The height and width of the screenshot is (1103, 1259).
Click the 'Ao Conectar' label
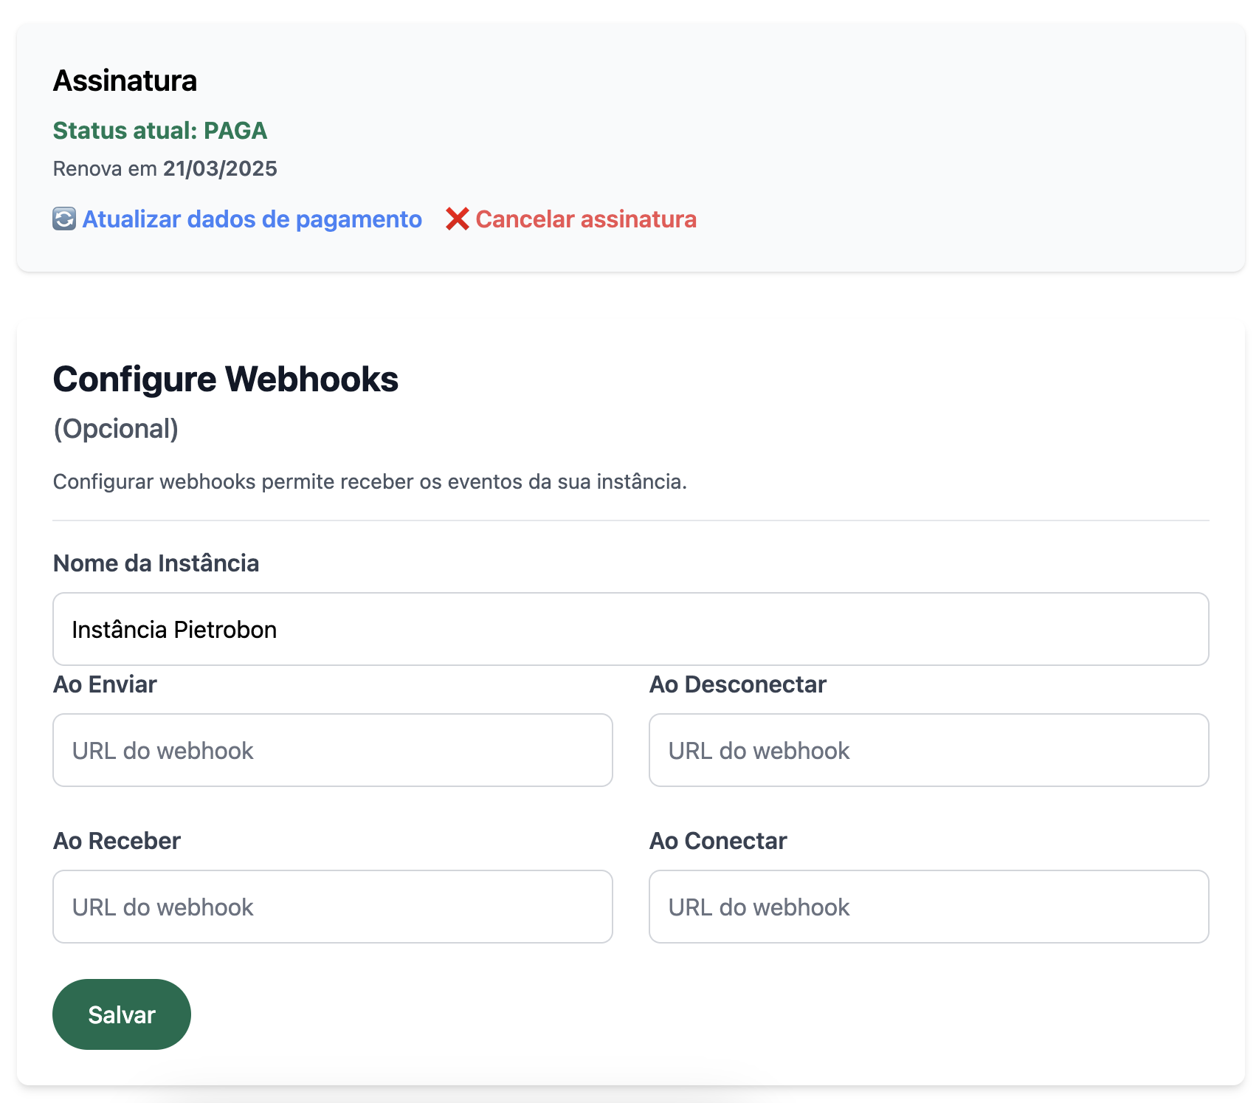point(717,840)
